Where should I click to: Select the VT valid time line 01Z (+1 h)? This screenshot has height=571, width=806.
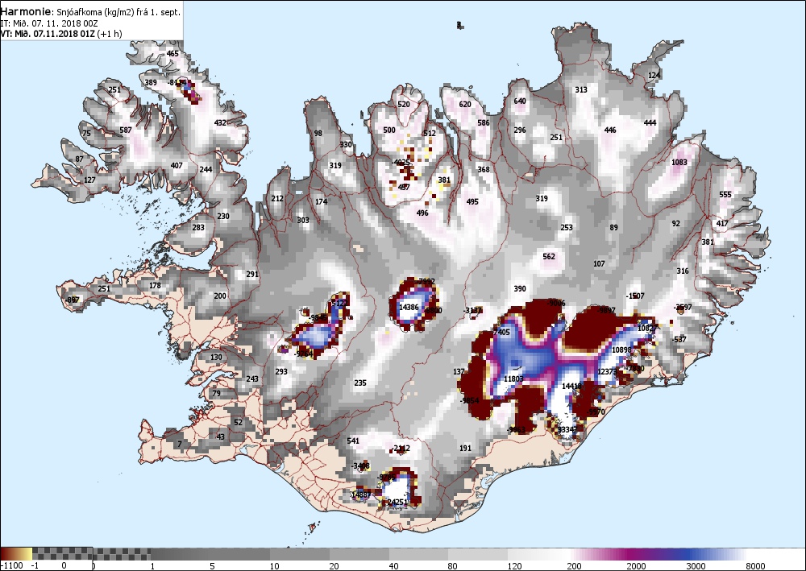coord(61,34)
